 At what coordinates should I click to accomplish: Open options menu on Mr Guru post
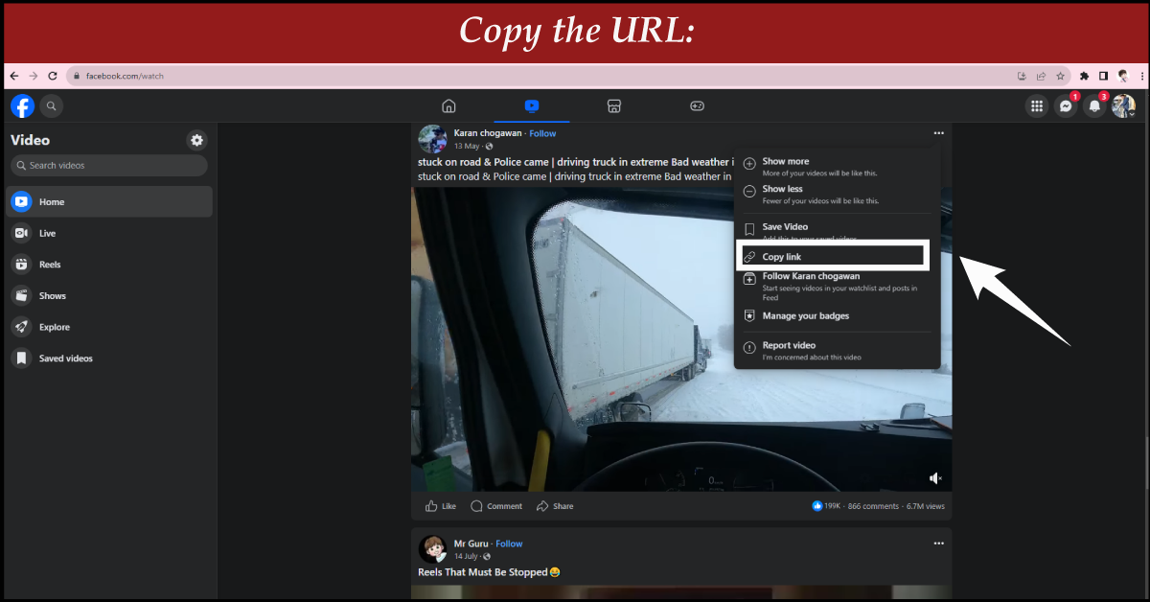click(938, 544)
